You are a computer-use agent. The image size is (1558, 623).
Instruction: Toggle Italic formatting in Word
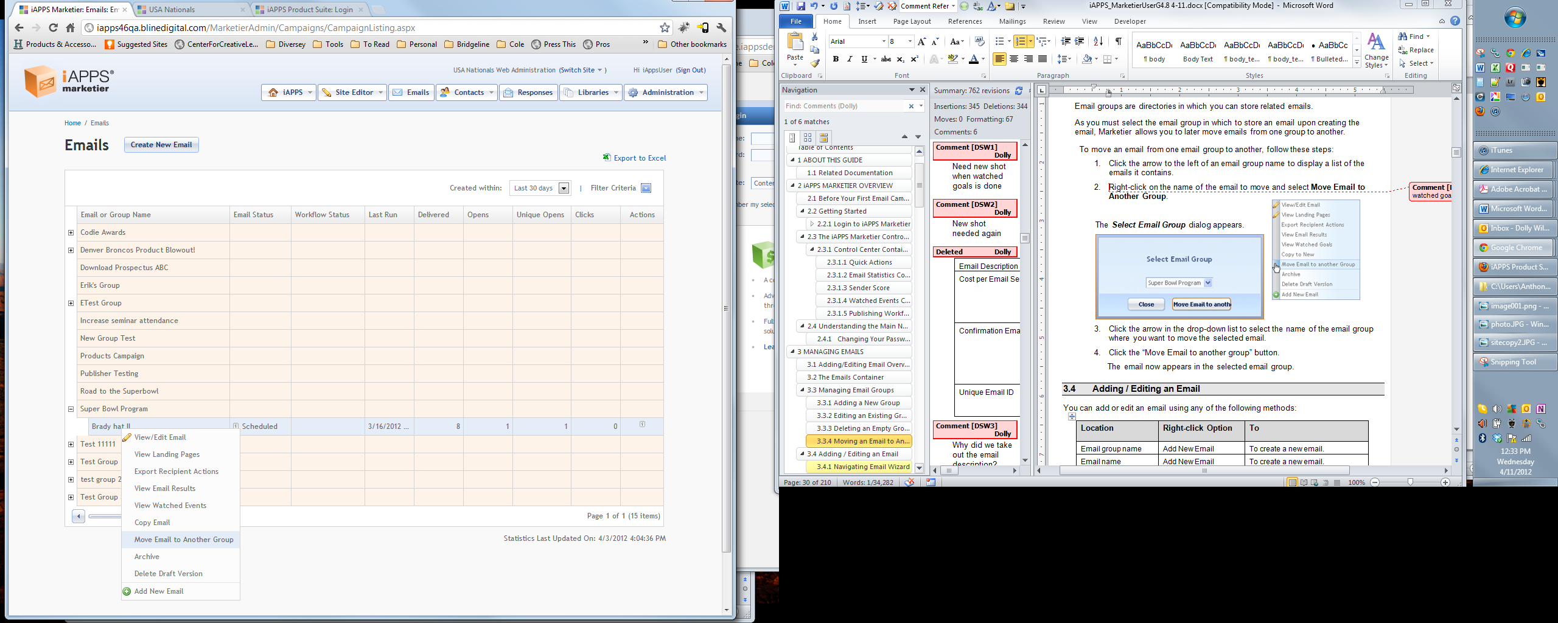click(849, 59)
